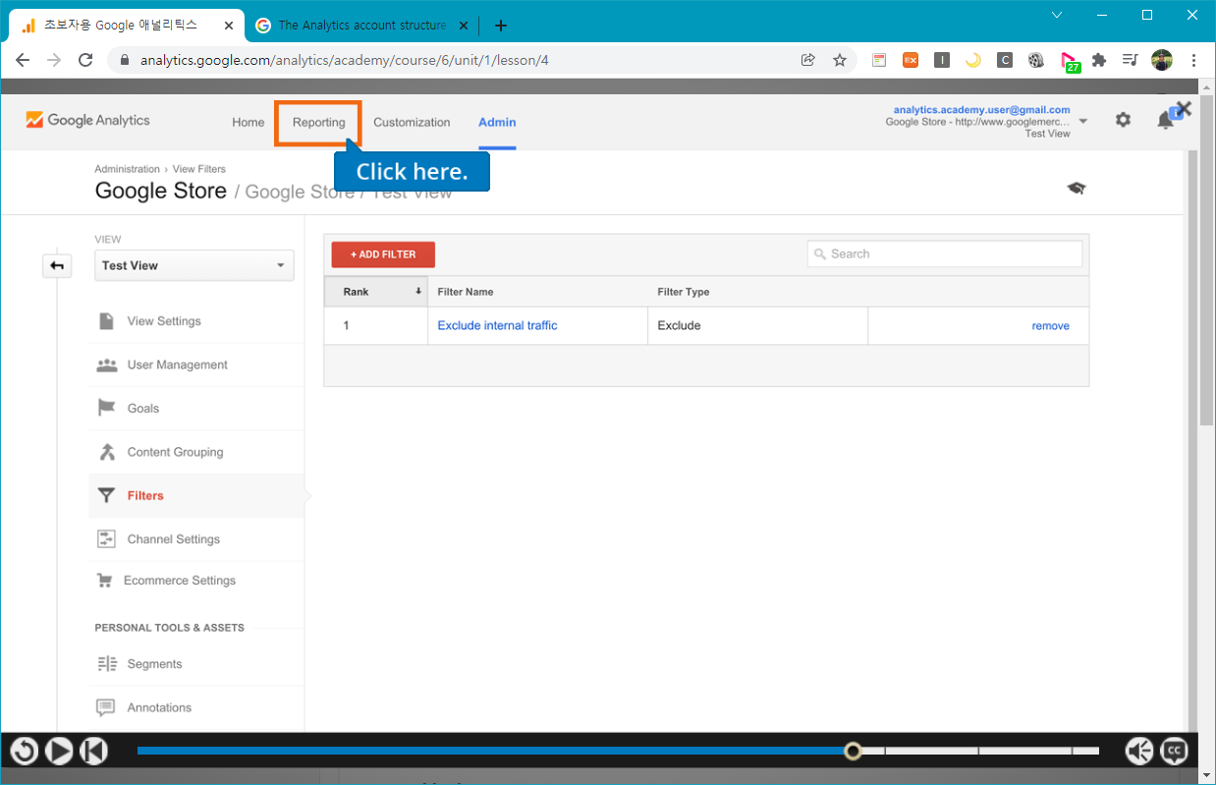Open the Exclude internal traffic filter
Viewport: 1216px width, 785px height.
pos(497,325)
